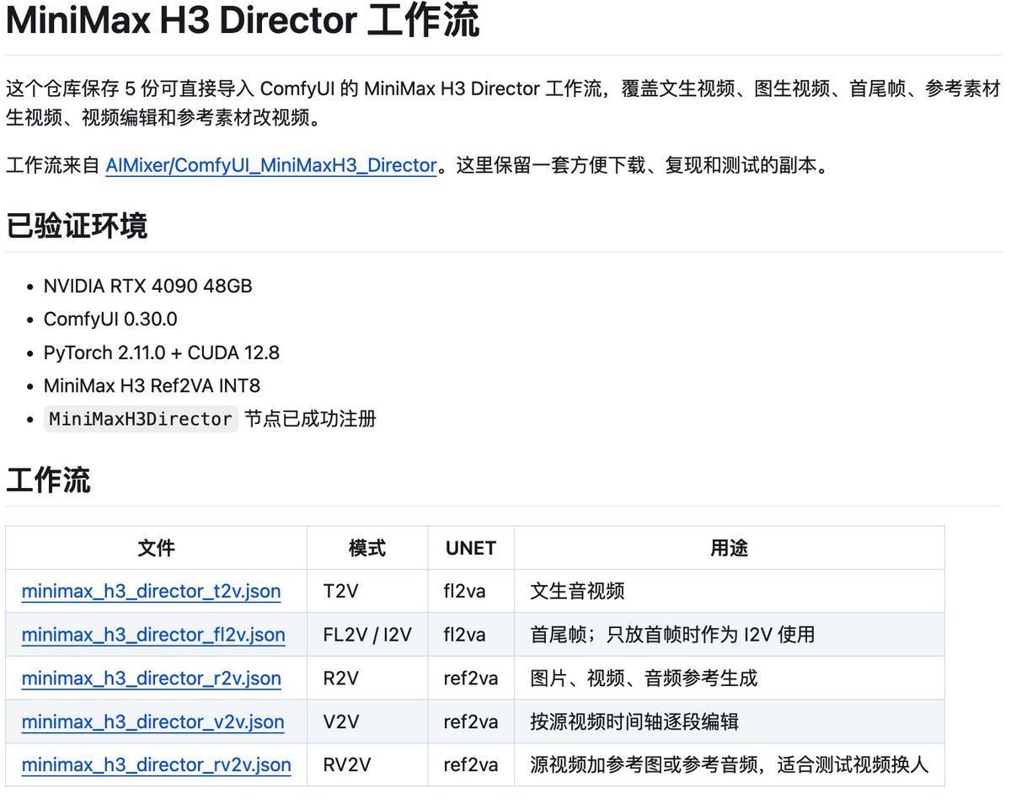Click the 'MiniMax H3 Director 工作流' page title

click(243, 21)
